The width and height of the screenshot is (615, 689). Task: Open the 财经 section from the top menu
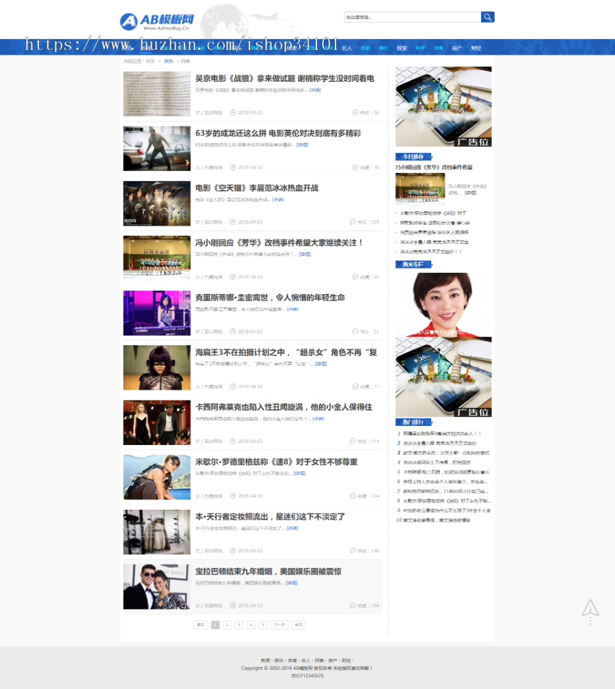tap(476, 48)
